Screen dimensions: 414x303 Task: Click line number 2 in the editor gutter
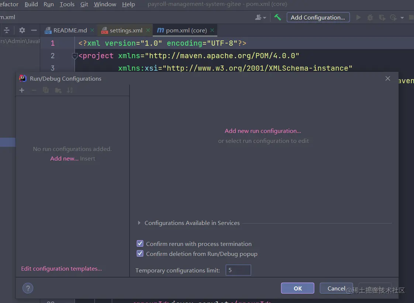tap(52, 56)
